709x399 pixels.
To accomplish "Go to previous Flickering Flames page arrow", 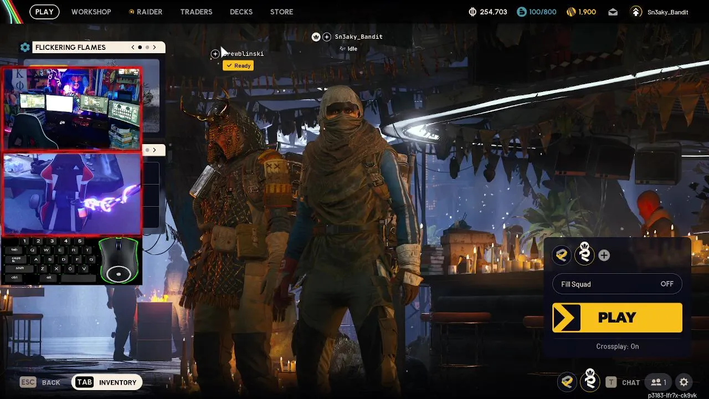I will [133, 47].
